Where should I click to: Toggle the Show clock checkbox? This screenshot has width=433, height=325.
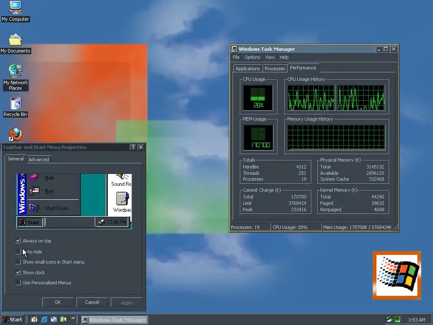coord(18,272)
